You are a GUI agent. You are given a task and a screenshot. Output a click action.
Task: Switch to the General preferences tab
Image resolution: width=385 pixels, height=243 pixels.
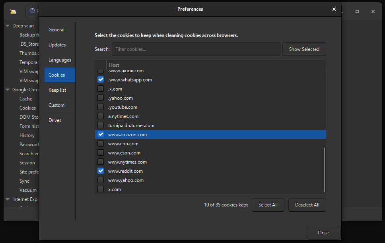(x=56, y=30)
